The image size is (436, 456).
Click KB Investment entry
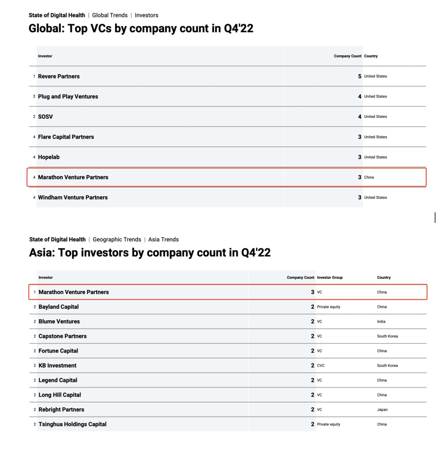[57, 366]
